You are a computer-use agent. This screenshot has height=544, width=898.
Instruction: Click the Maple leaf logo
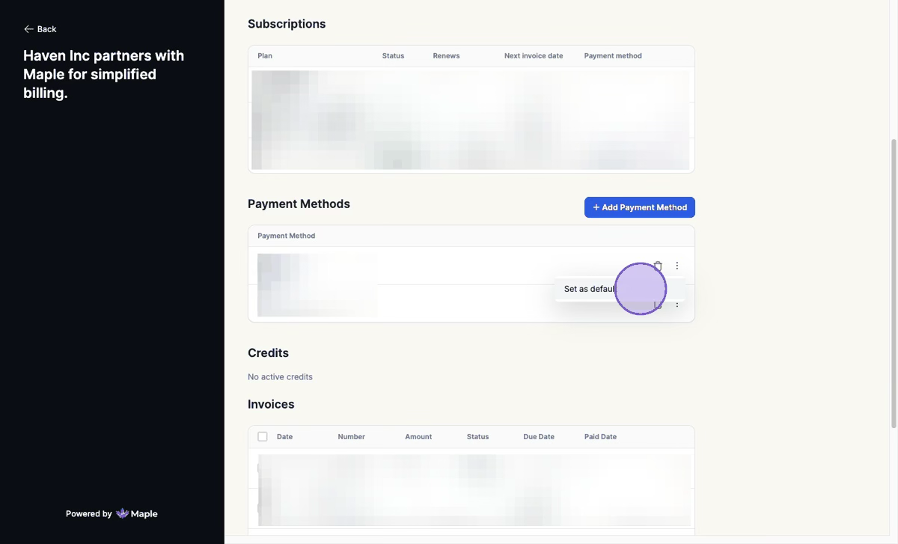point(122,513)
